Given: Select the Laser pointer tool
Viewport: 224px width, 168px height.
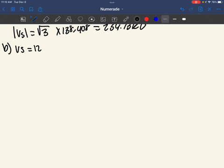Looking at the screenshot, I should tap(126, 19).
